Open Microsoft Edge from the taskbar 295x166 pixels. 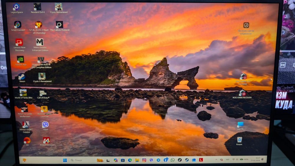(x=130, y=160)
